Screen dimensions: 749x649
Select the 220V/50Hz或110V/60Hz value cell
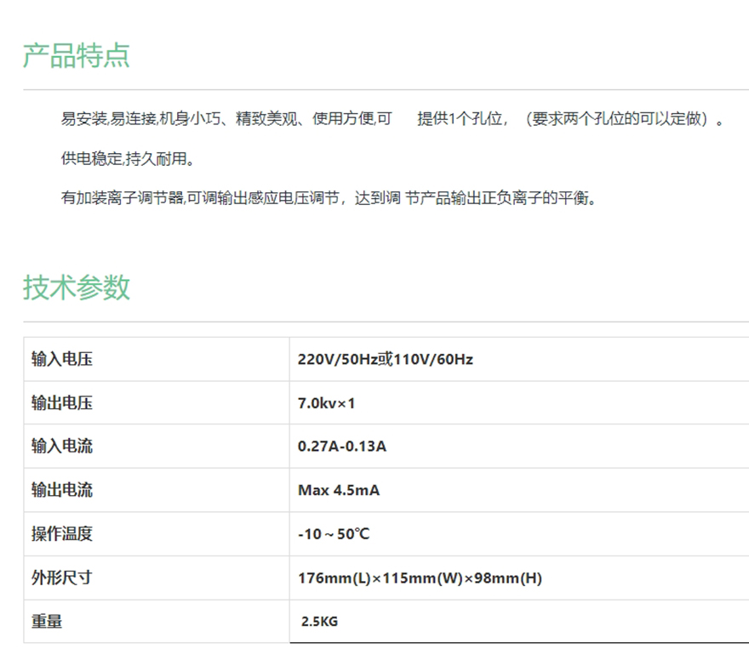[385, 359]
